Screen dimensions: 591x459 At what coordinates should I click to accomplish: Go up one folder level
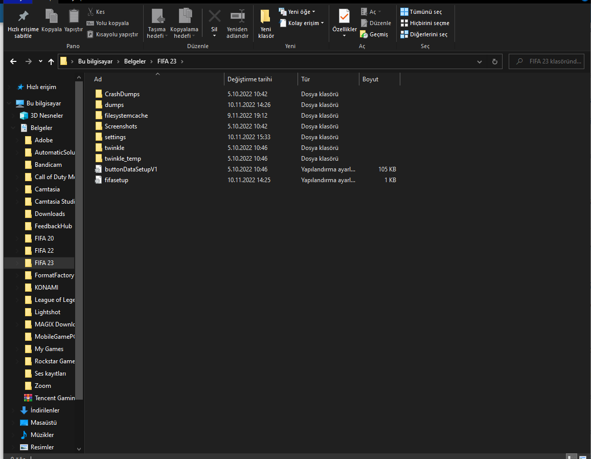(x=51, y=61)
